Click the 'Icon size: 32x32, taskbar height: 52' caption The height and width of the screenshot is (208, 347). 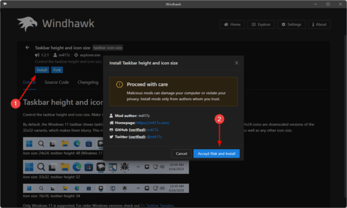[x=52, y=177]
